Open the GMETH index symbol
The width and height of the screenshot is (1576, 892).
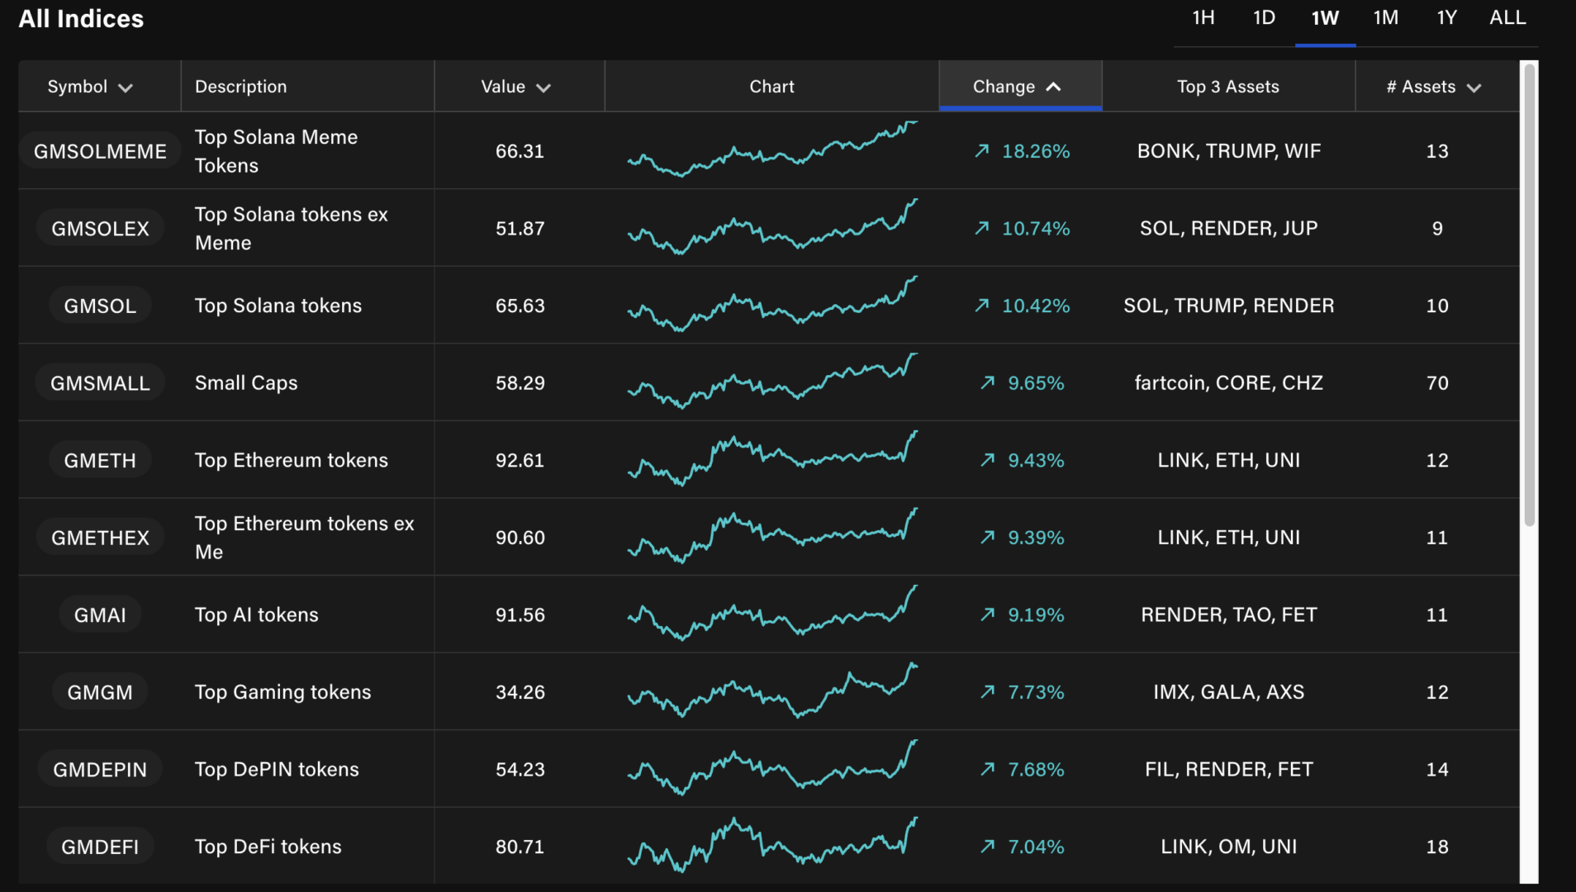click(x=100, y=461)
